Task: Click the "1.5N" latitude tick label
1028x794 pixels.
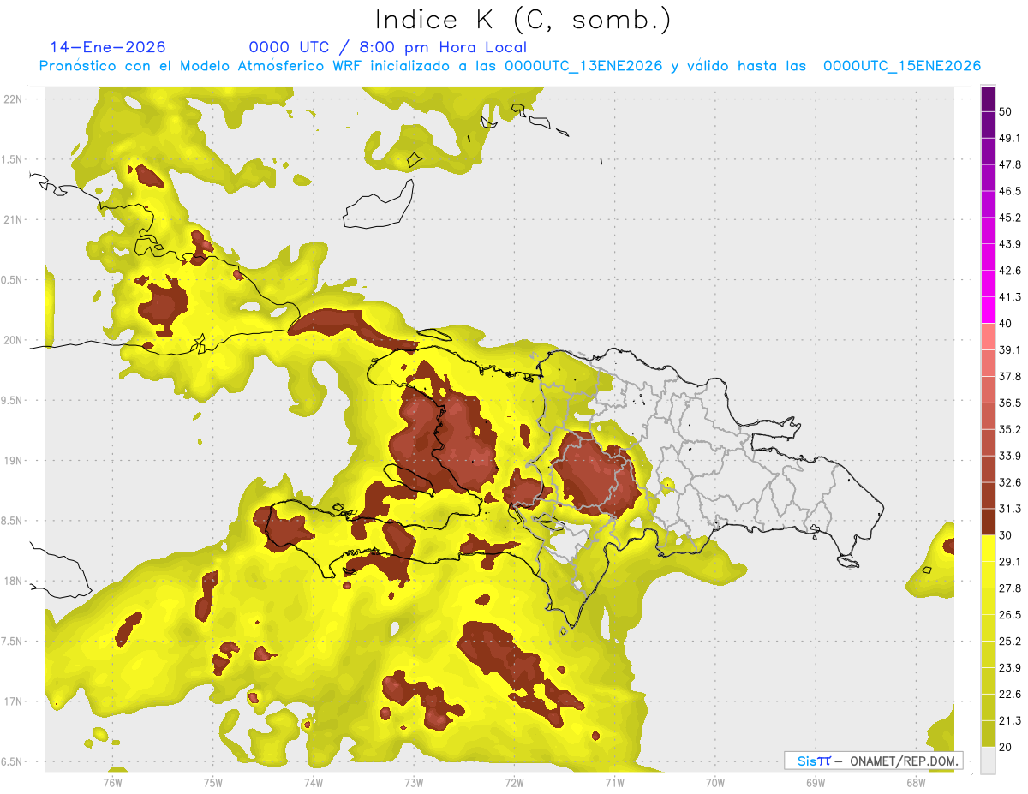Action: pyautogui.click(x=13, y=159)
